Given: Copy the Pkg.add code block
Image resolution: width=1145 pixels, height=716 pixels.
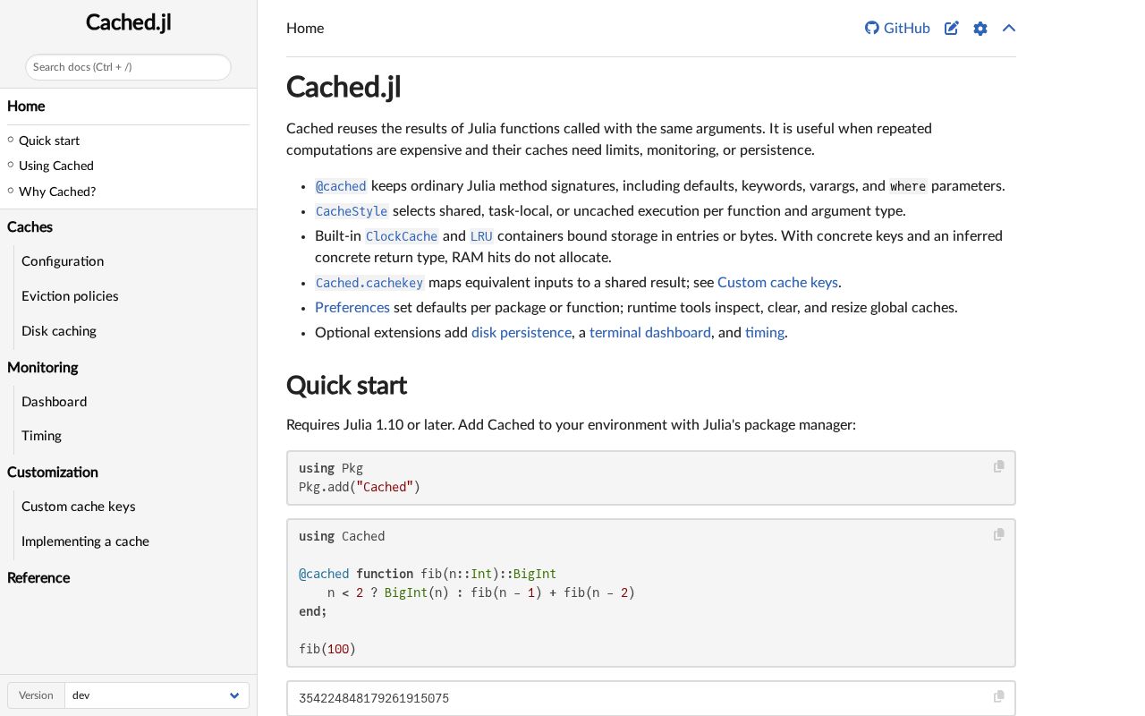Looking at the screenshot, I should (999, 466).
